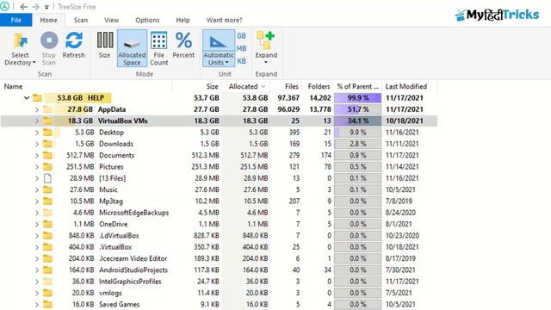The width and height of the screenshot is (551, 310).
Task: Open the Scan ribbon tab
Action: click(x=81, y=20)
